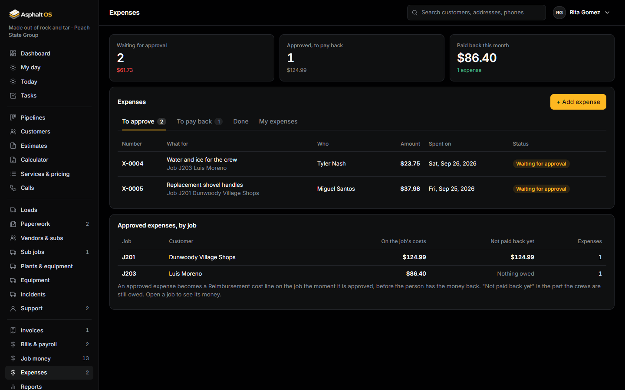Viewport: 625px width, 390px height.
Task: Click Waiting for approval badge on X-0005
Action: click(541, 189)
